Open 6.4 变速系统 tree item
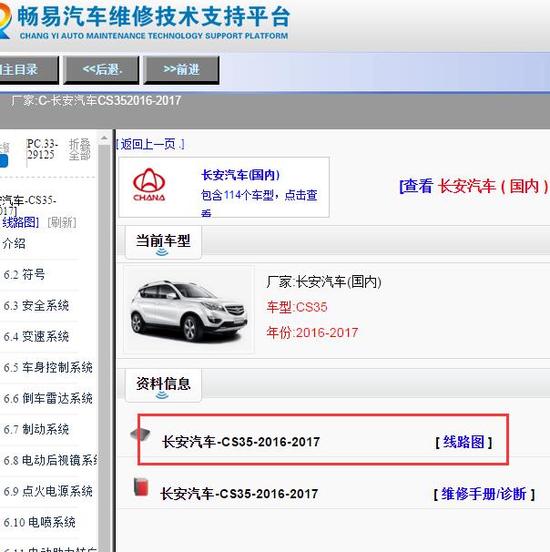550x552 pixels. click(36, 336)
